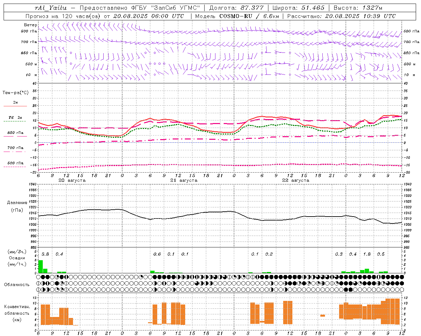
Task: Click the longitude value 87.377
Action: point(252,8)
